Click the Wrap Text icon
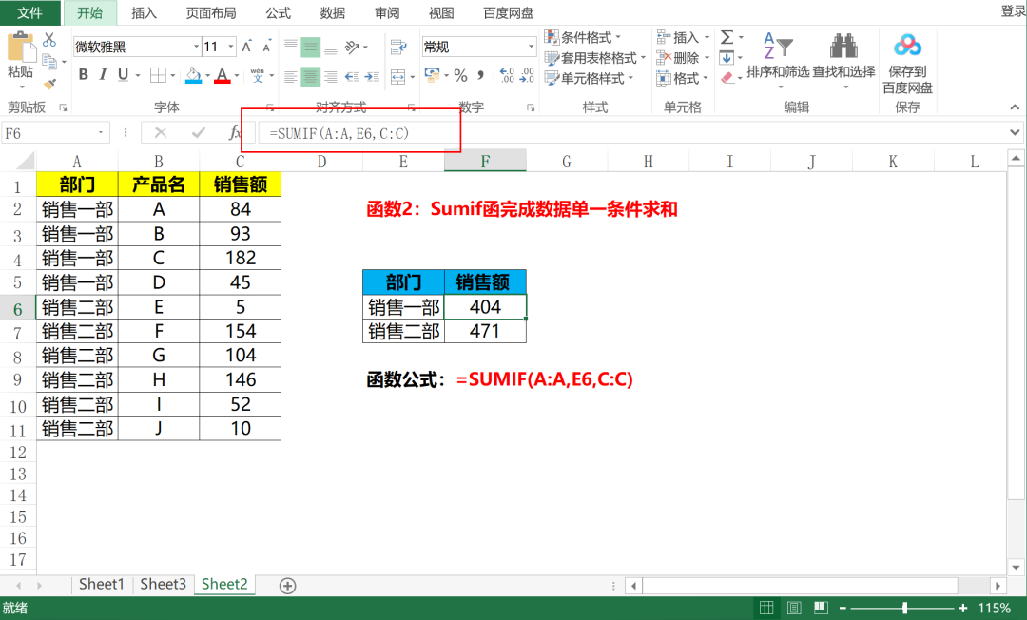Image resolution: width=1027 pixels, height=620 pixels. pyautogui.click(x=398, y=47)
